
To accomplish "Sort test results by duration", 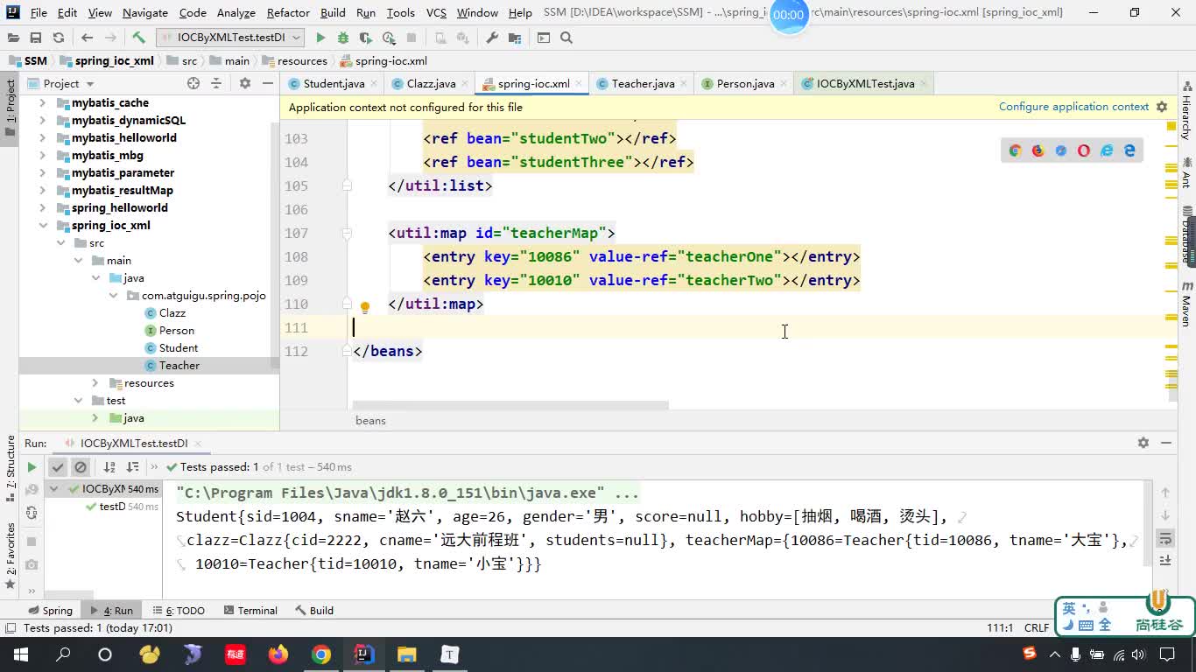I will pyautogui.click(x=132, y=467).
